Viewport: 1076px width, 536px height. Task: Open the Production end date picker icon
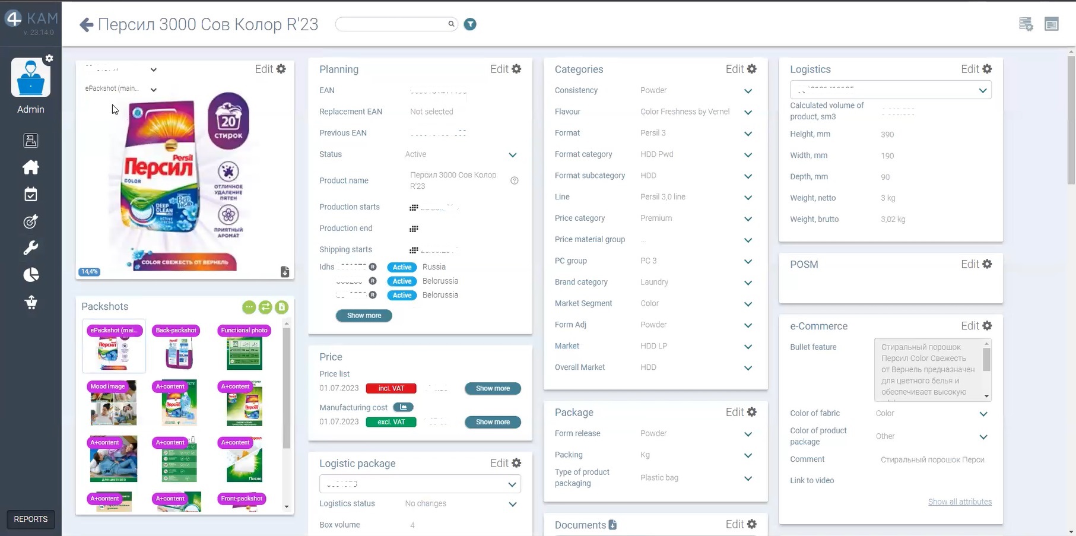pyautogui.click(x=414, y=229)
